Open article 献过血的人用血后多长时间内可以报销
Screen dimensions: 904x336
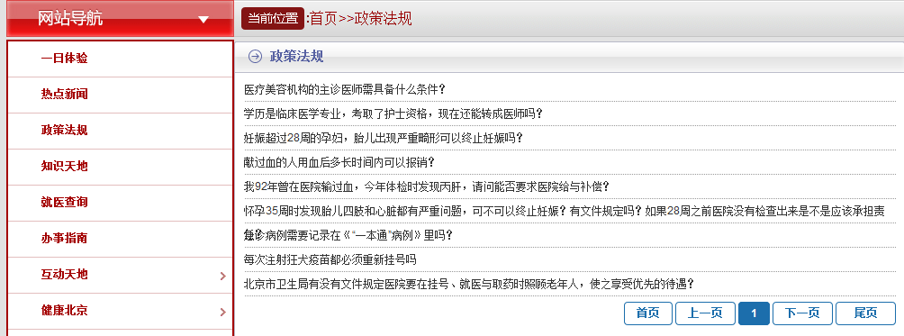coord(339,162)
